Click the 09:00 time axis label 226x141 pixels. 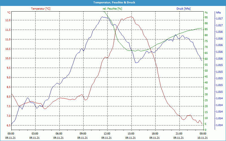pyautogui.click(x=82, y=134)
